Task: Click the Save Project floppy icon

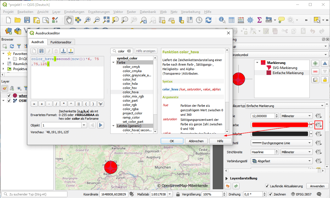Action: coord(27,20)
